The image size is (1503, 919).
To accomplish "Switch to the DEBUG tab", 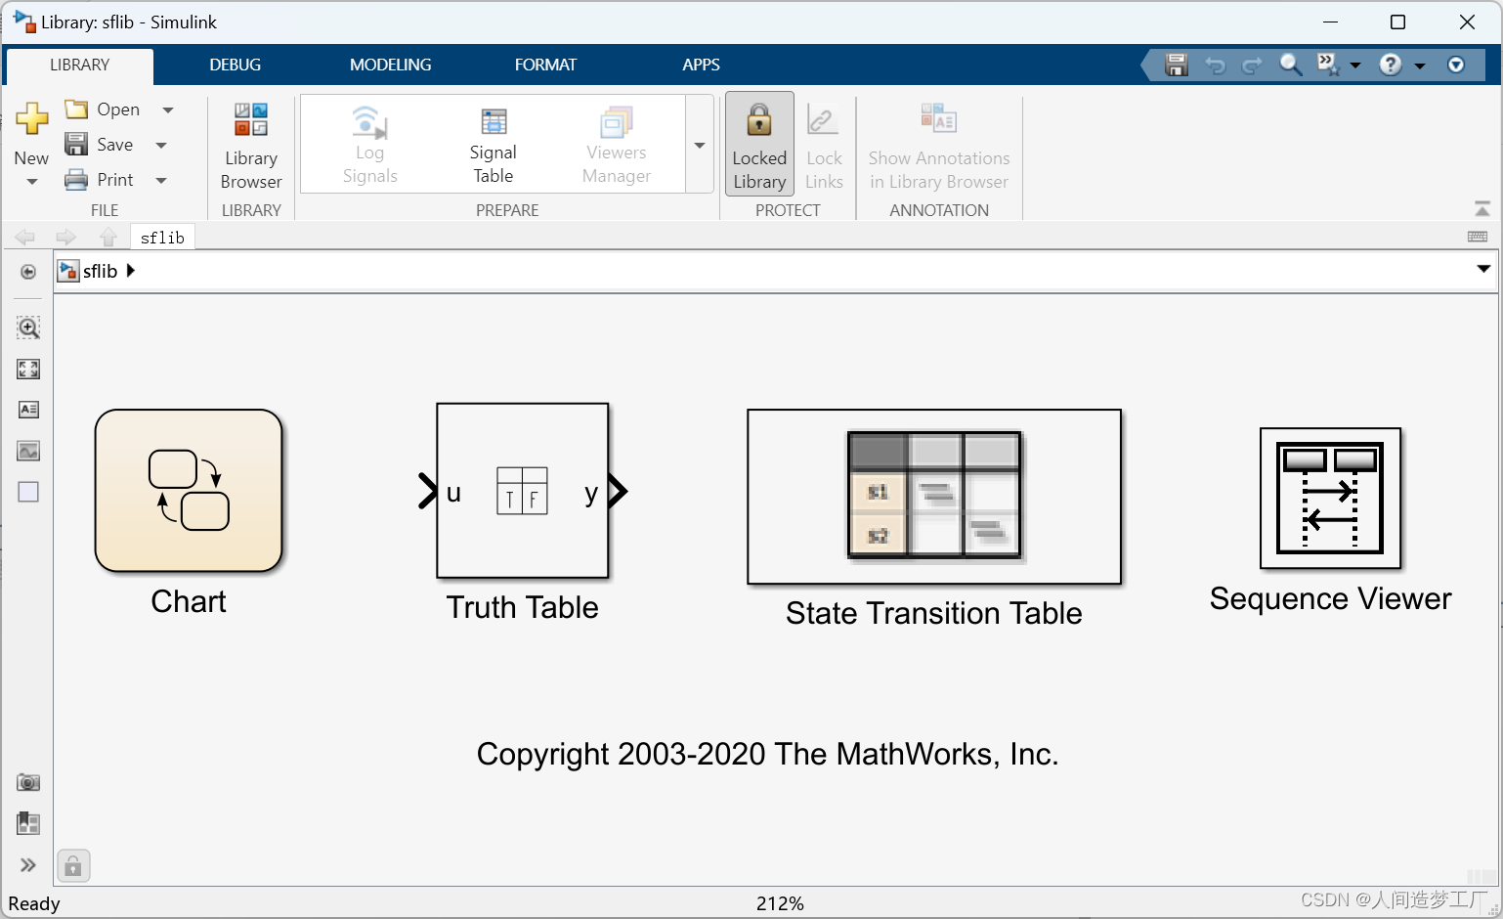I will [236, 66].
